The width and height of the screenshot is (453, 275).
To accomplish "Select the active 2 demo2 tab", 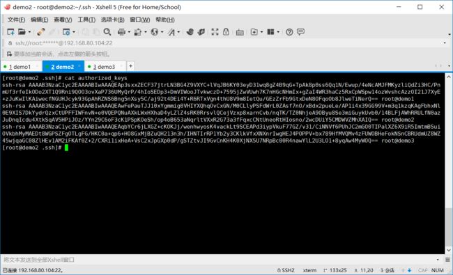I will pyautogui.click(x=63, y=67).
